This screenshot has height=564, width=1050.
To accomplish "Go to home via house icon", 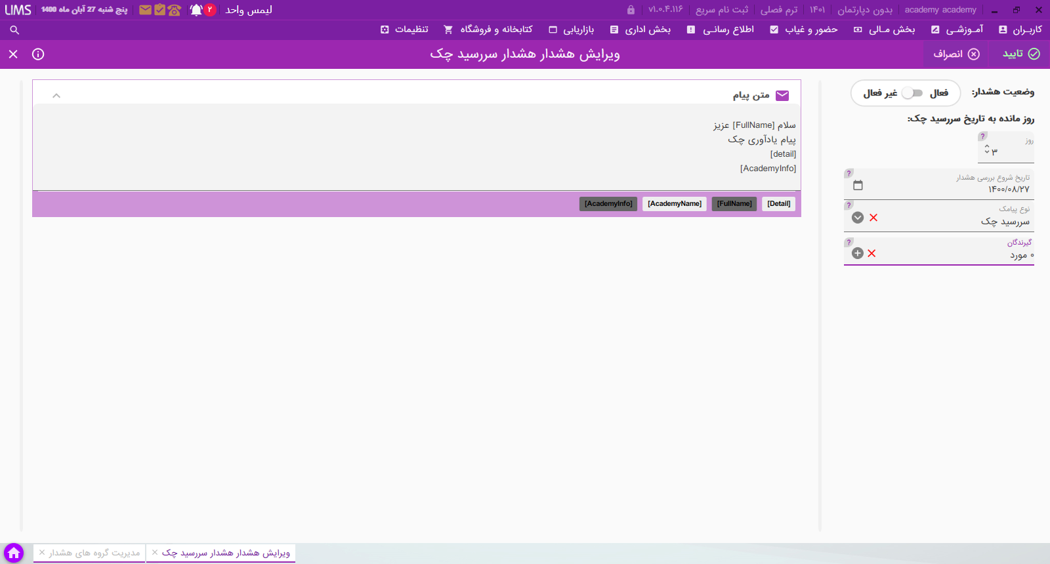I will [14, 553].
